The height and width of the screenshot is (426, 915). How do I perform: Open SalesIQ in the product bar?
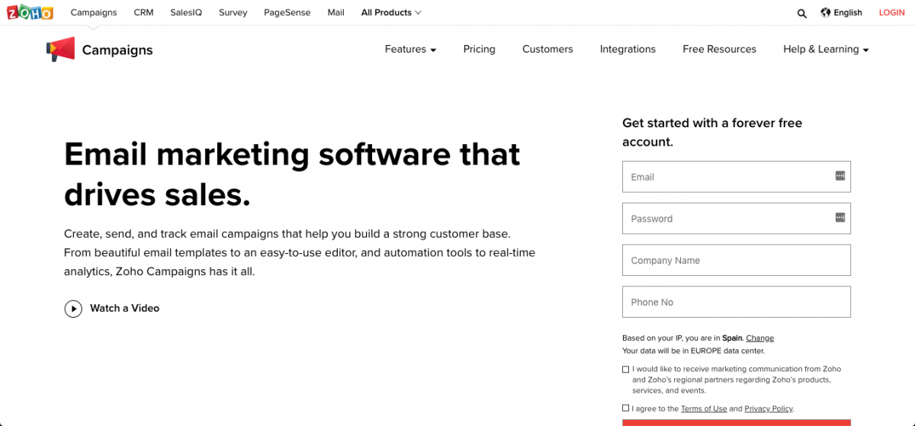(x=186, y=13)
